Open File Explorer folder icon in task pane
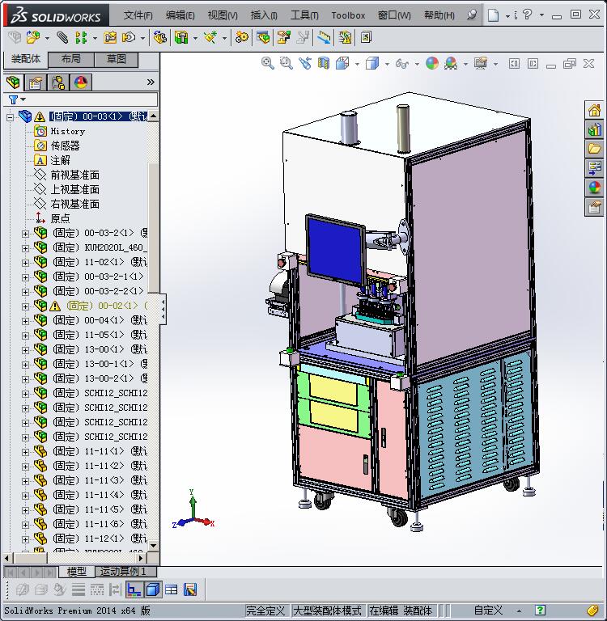The image size is (607, 621). [594, 149]
